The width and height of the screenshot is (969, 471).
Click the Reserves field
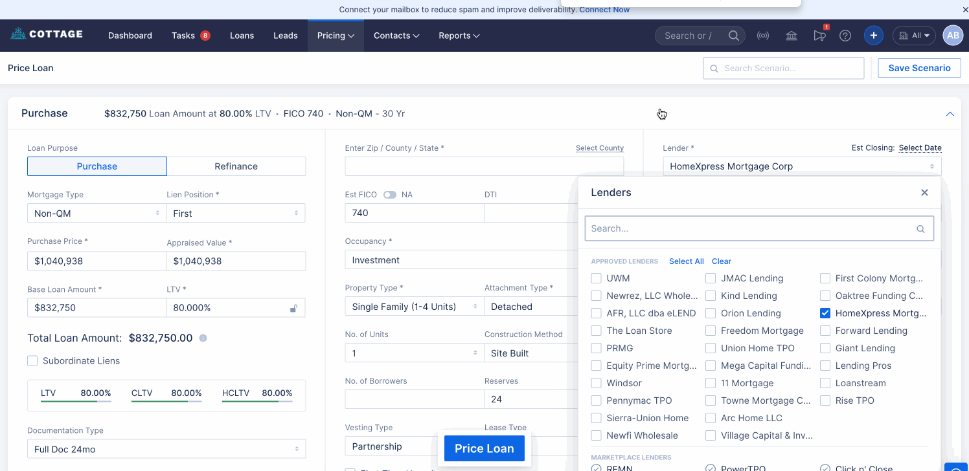coord(531,399)
